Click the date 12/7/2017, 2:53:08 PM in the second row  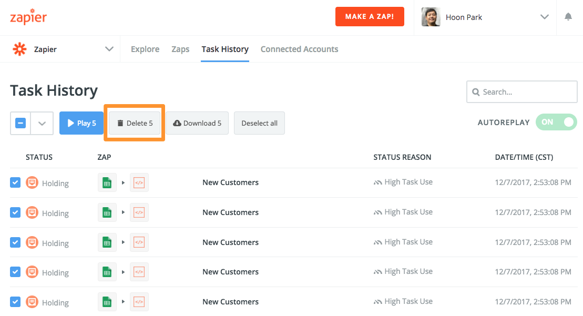pos(533,212)
